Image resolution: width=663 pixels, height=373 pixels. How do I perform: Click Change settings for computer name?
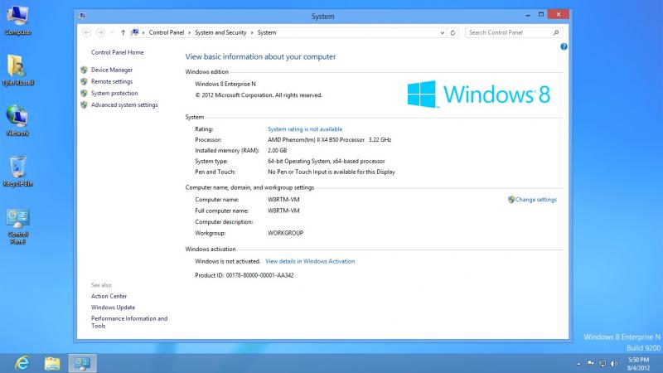(535, 200)
